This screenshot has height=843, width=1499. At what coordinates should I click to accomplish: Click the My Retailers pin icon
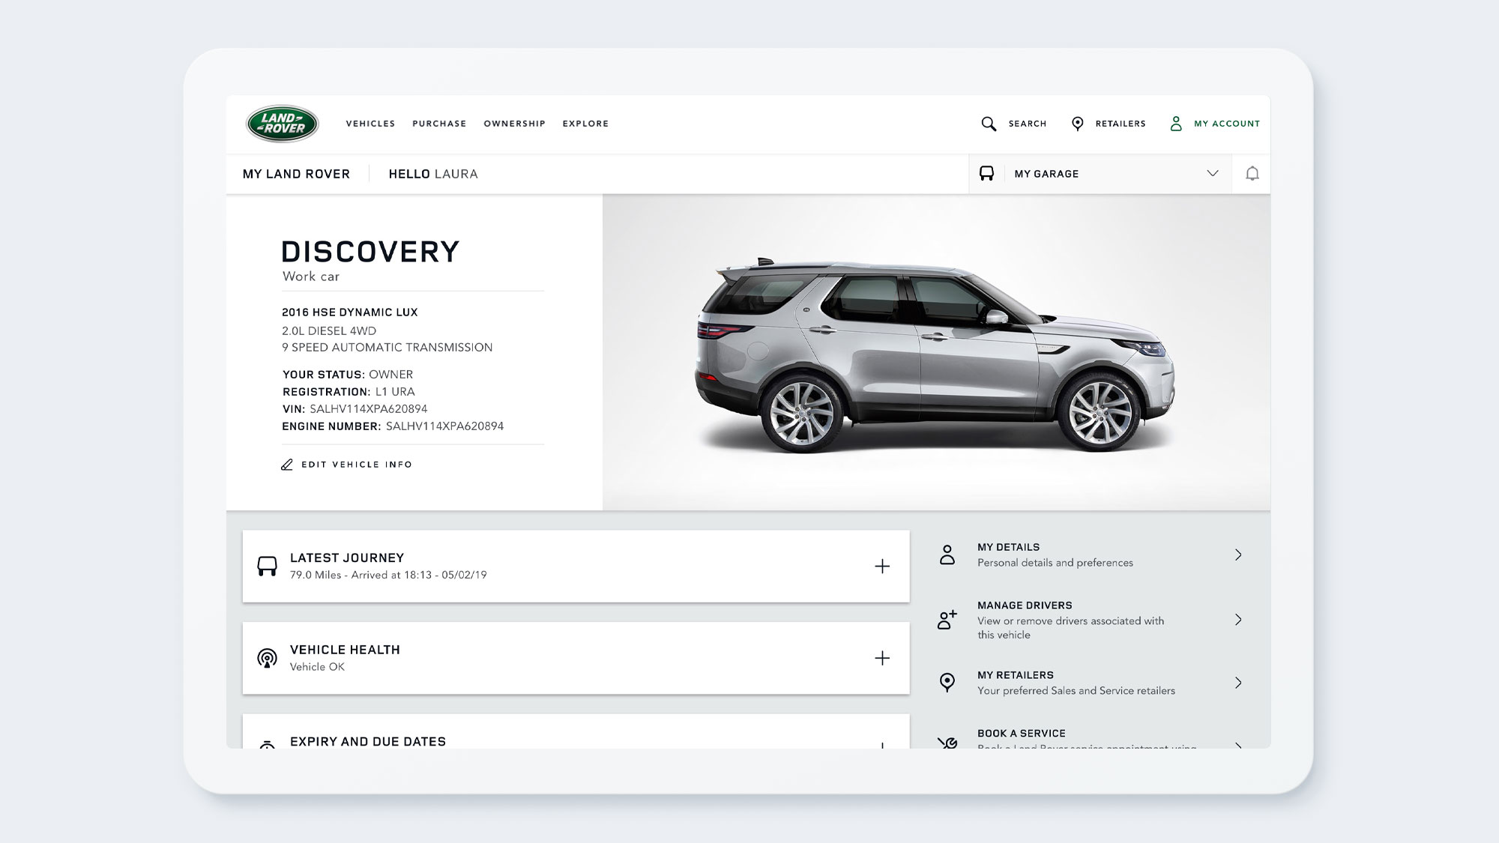(947, 682)
